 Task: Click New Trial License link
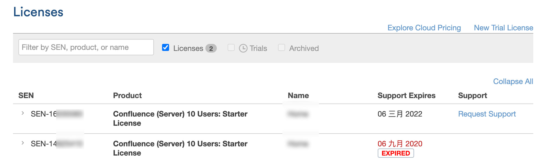pos(503,28)
